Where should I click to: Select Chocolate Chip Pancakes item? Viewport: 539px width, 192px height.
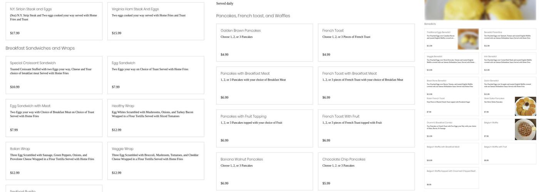[366, 171]
